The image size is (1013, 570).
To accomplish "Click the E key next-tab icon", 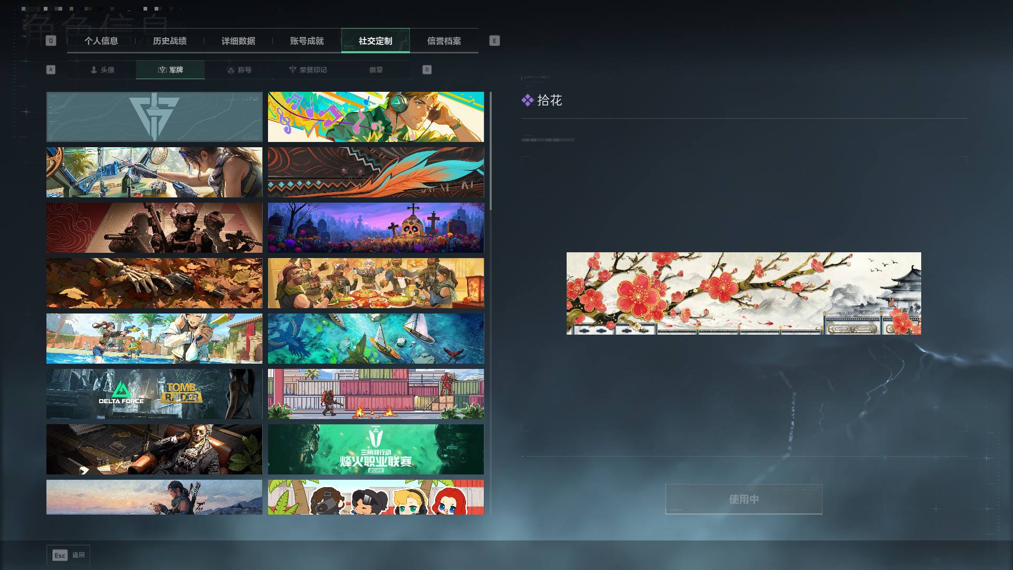I will coord(494,41).
